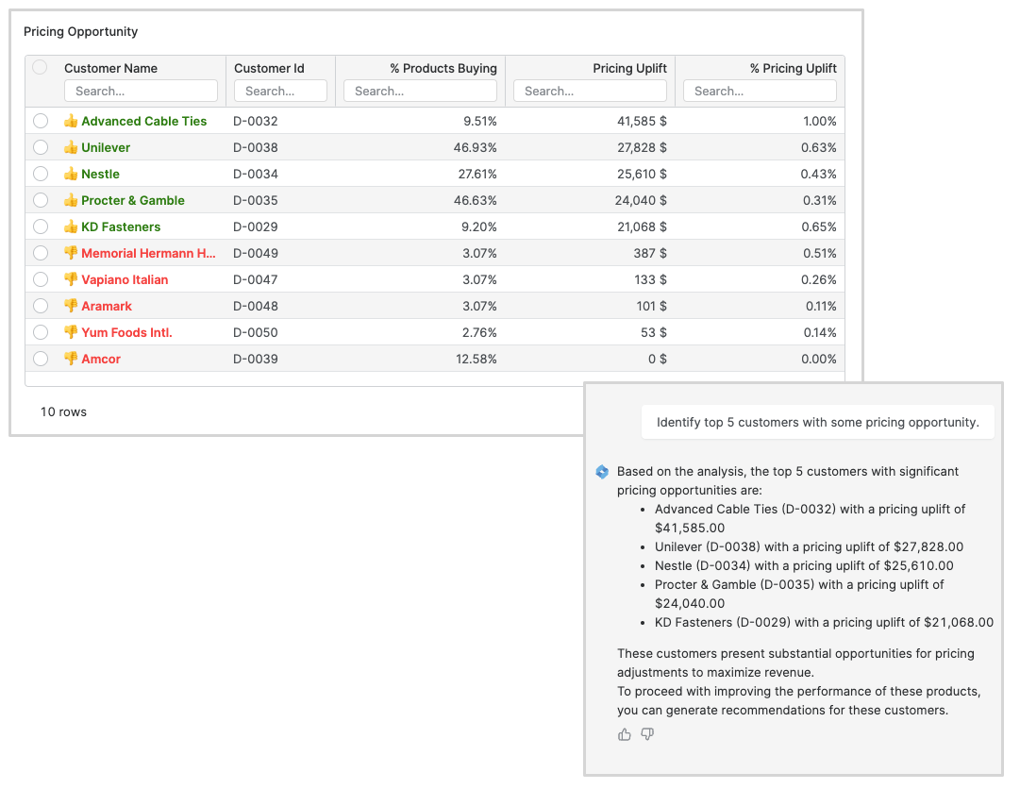The height and width of the screenshot is (789, 1020).
Task: Click thumbs down icon next to Amcor
Action: click(71, 359)
